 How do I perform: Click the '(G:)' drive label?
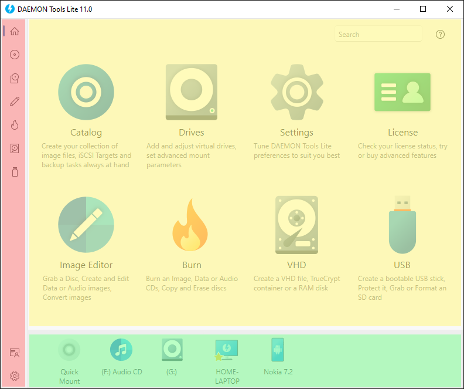tap(172, 372)
